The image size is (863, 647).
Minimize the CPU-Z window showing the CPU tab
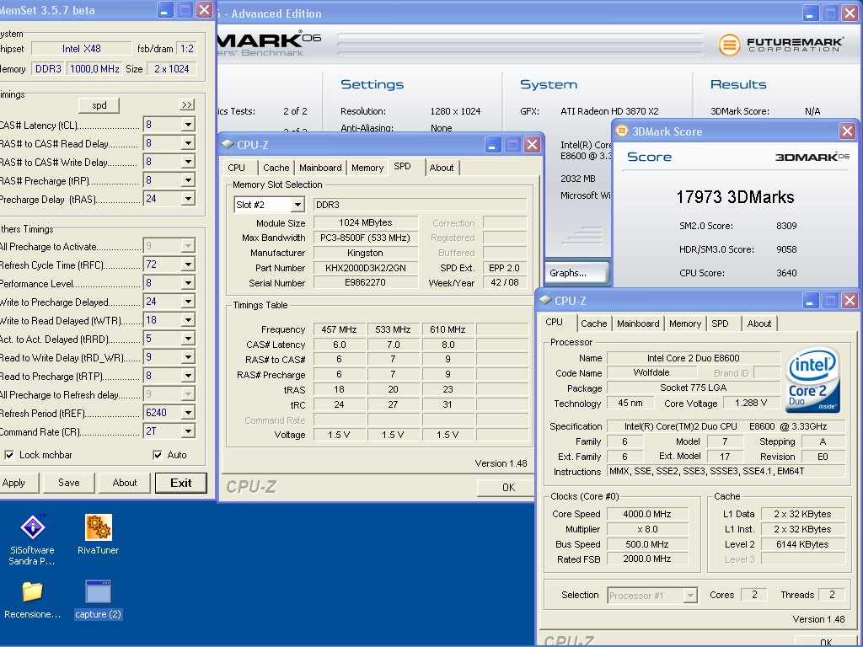pos(810,301)
